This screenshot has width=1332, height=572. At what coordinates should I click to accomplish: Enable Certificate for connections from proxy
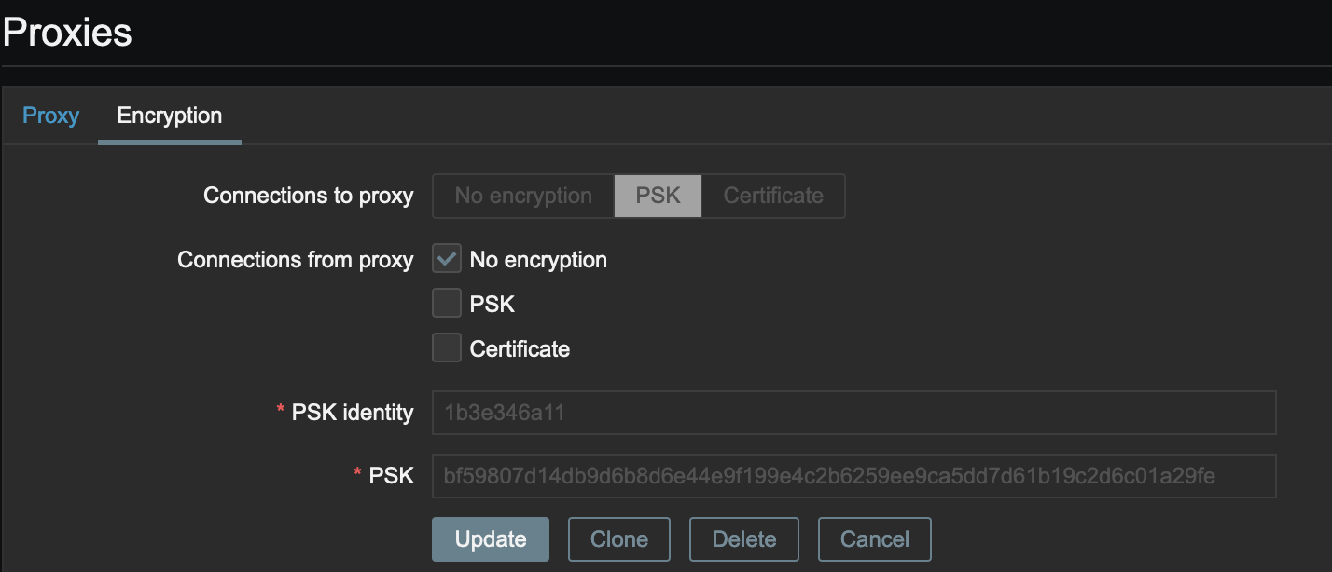[x=446, y=347]
